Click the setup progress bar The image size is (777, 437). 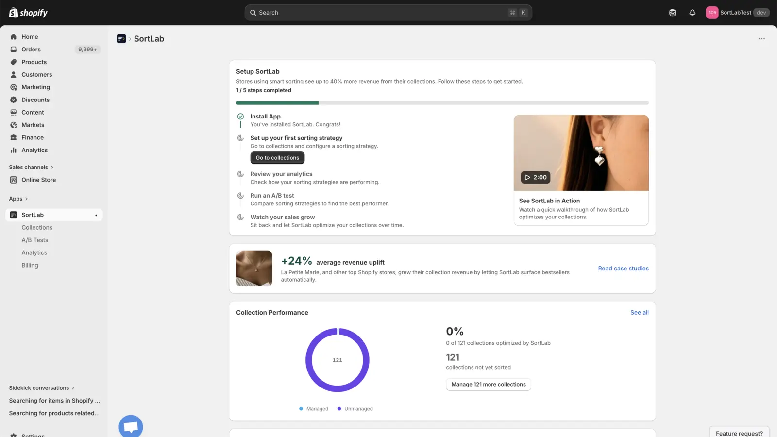[x=442, y=103]
